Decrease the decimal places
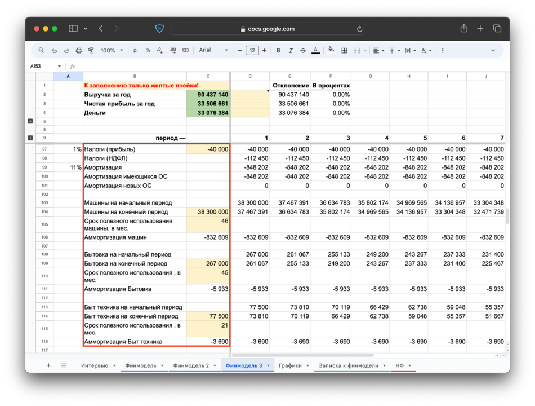 pyautogui.click(x=160, y=50)
